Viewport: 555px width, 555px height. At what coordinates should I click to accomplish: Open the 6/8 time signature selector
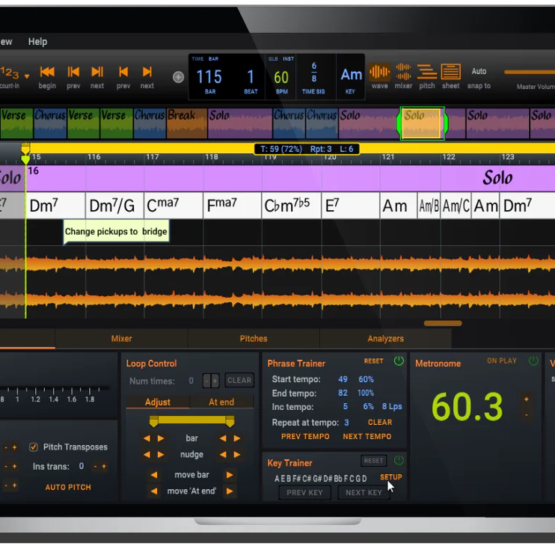click(313, 73)
